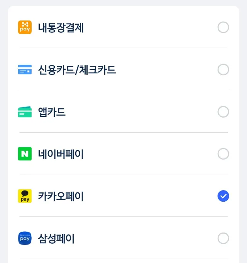
Task: Tap the 내통장결제 text label
Action: pos(61,28)
